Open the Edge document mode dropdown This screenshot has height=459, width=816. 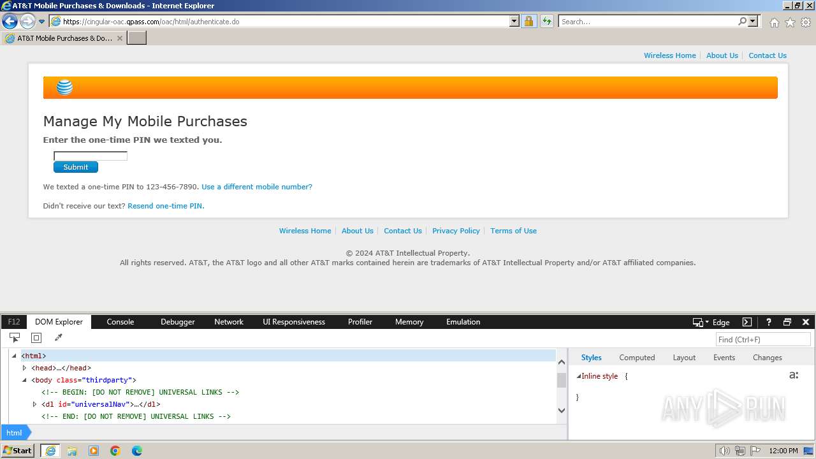click(x=711, y=322)
